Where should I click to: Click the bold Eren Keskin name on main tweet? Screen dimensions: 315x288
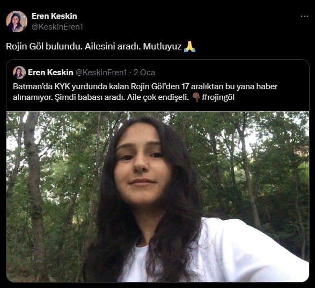coord(54,16)
